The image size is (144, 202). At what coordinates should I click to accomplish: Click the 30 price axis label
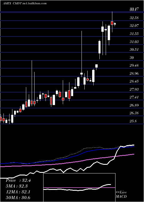click(132, 57)
